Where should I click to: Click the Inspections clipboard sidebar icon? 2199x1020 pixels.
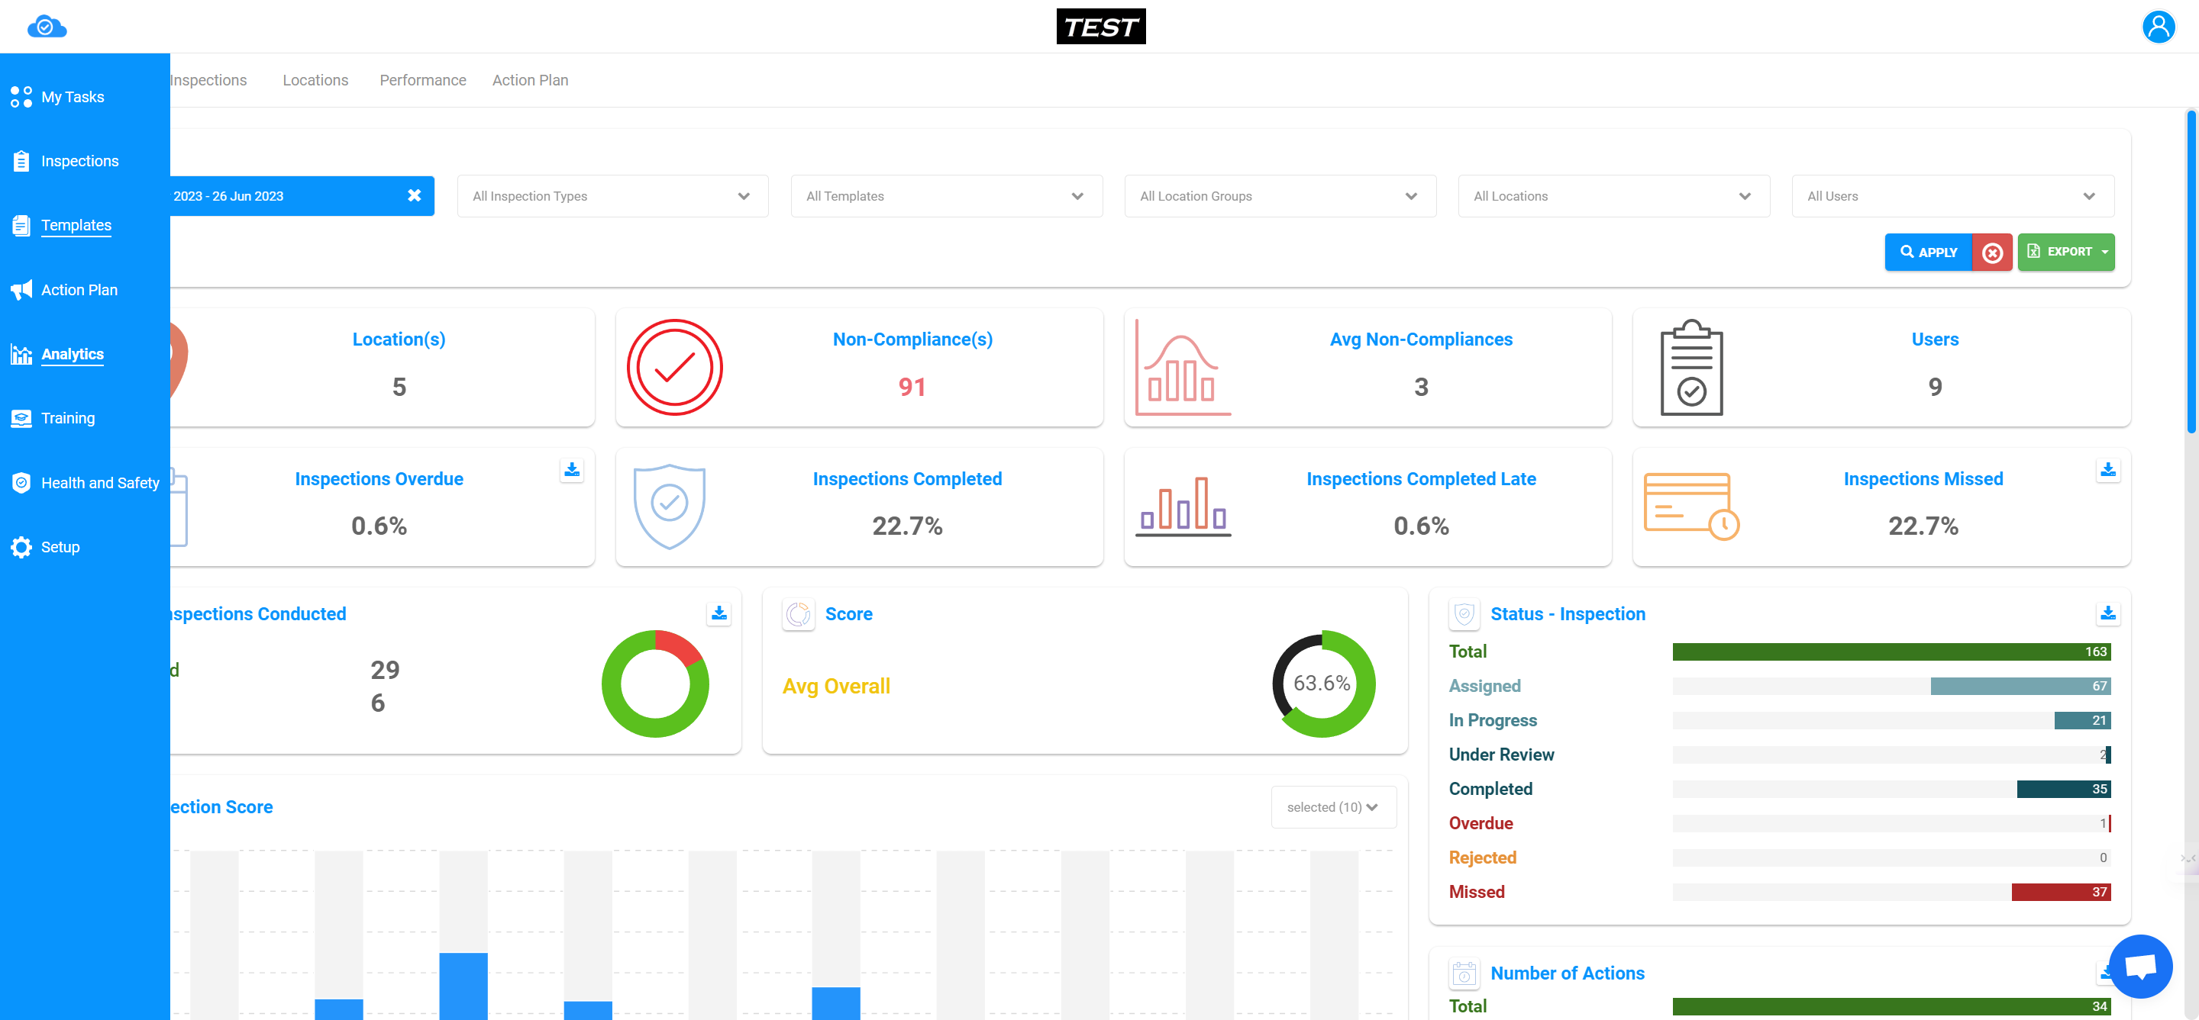21,161
